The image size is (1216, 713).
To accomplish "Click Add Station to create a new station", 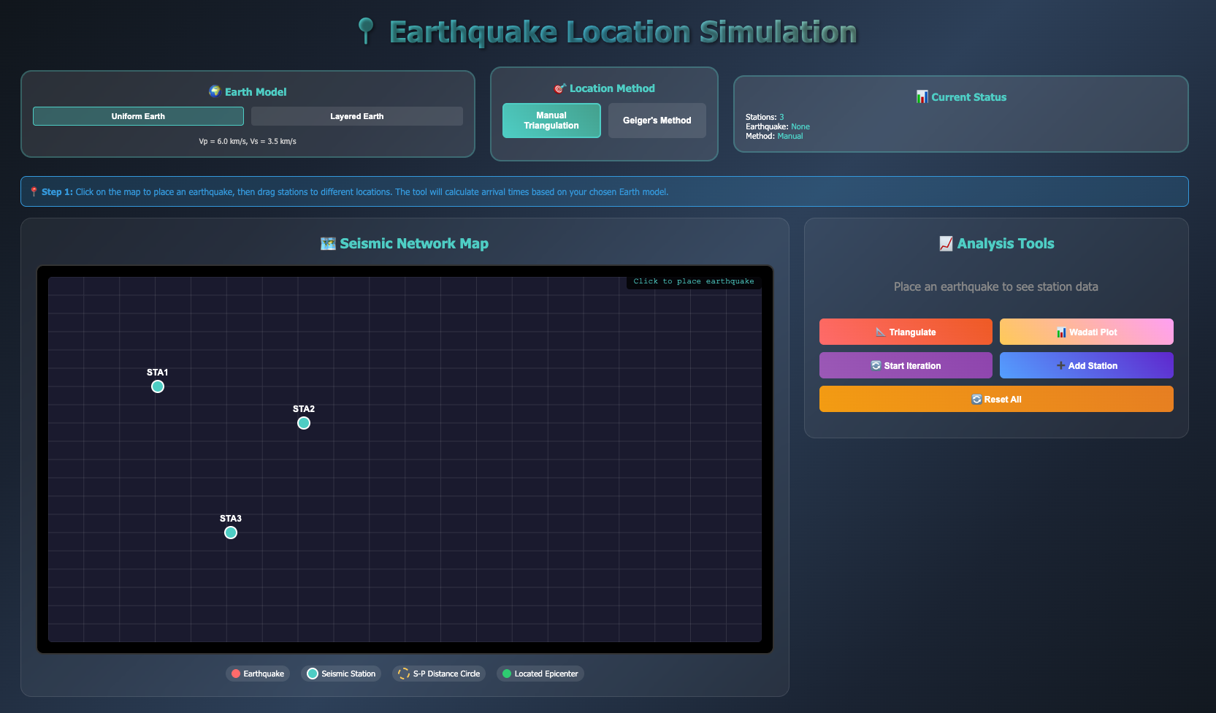I will [1086, 365].
